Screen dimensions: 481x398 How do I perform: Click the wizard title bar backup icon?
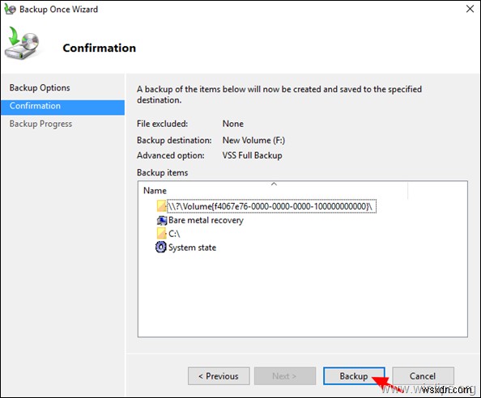(11, 9)
